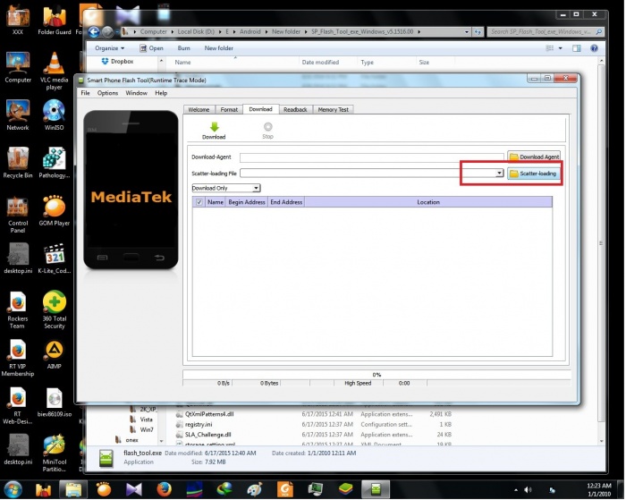Image resolution: width=626 pixels, height=500 pixels.
Task: Click the grey Stop icon
Action: 268,127
